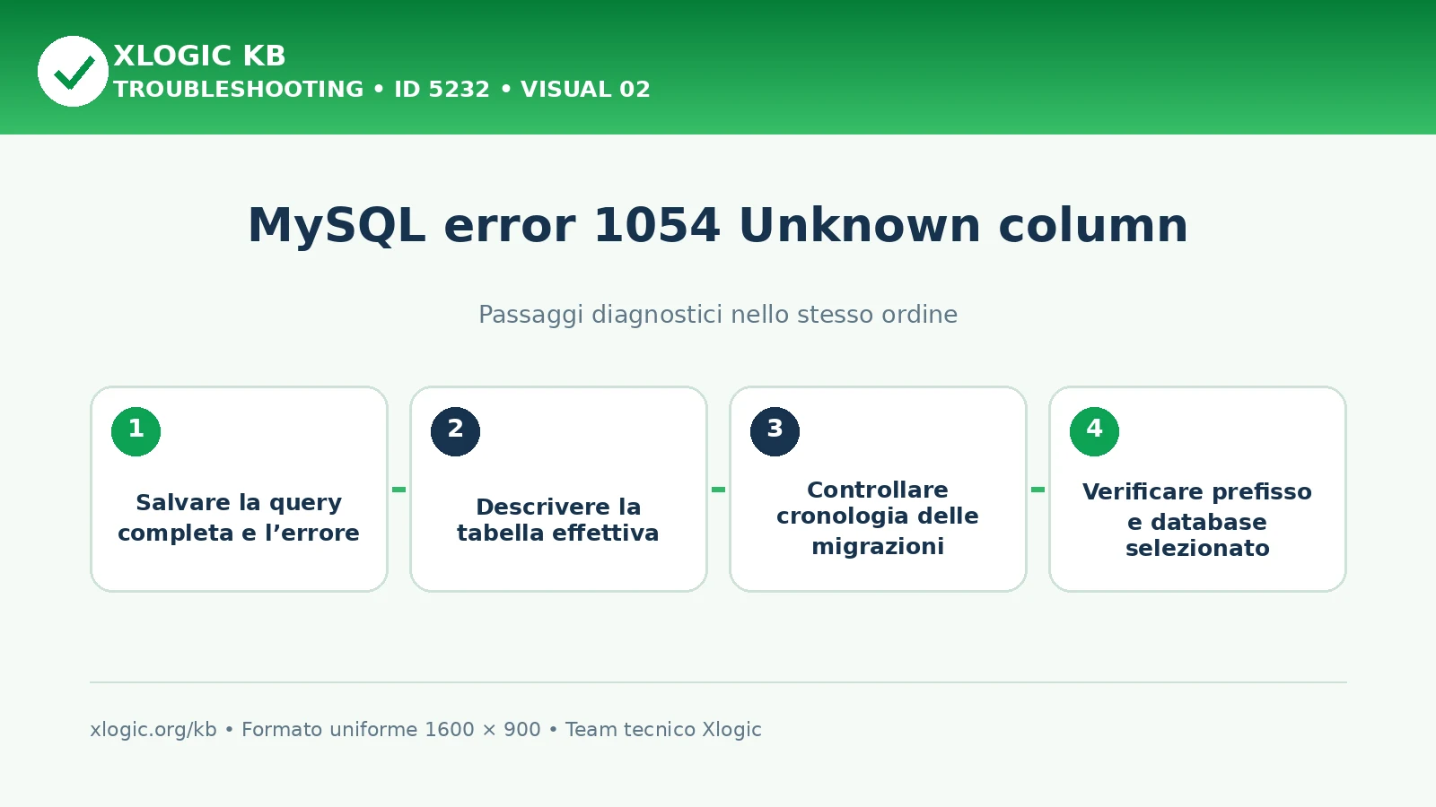Select the Descrivere la tabella effettiva card text
1436x807 pixels.
(x=558, y=520)
